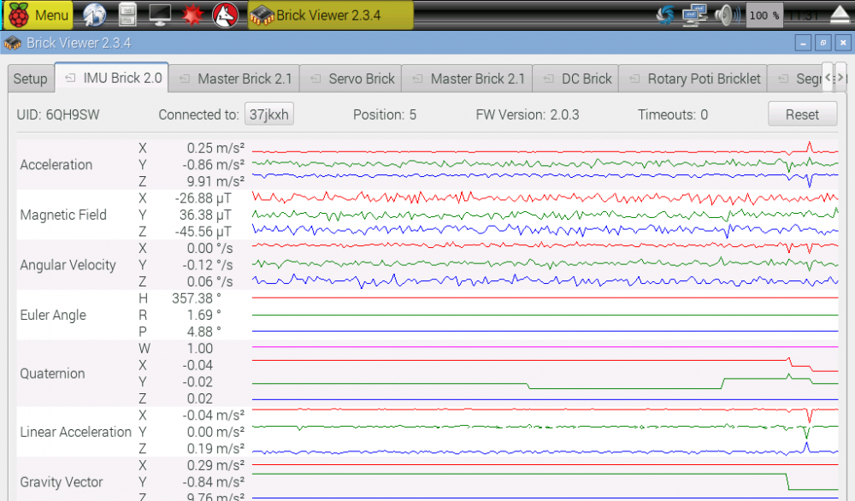
Task: Click the eject icon in the panel
Action: click(x=840, y=15)
